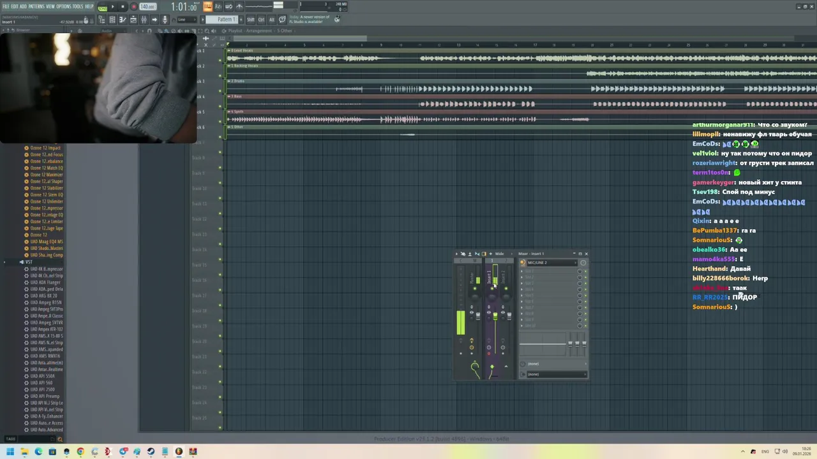Click the tempo field showing 140
The width and height of the screenshot is (817, 459).
click(x=147, y=6)
